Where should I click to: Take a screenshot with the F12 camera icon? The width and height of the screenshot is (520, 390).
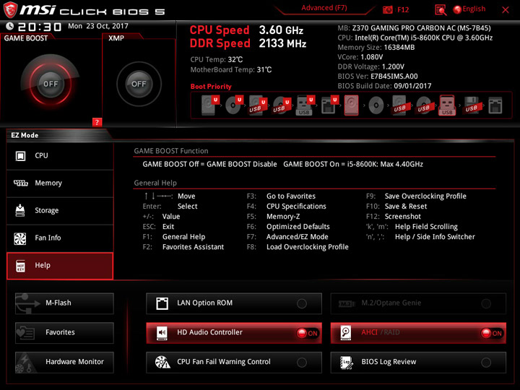click(x=387, y=10)
